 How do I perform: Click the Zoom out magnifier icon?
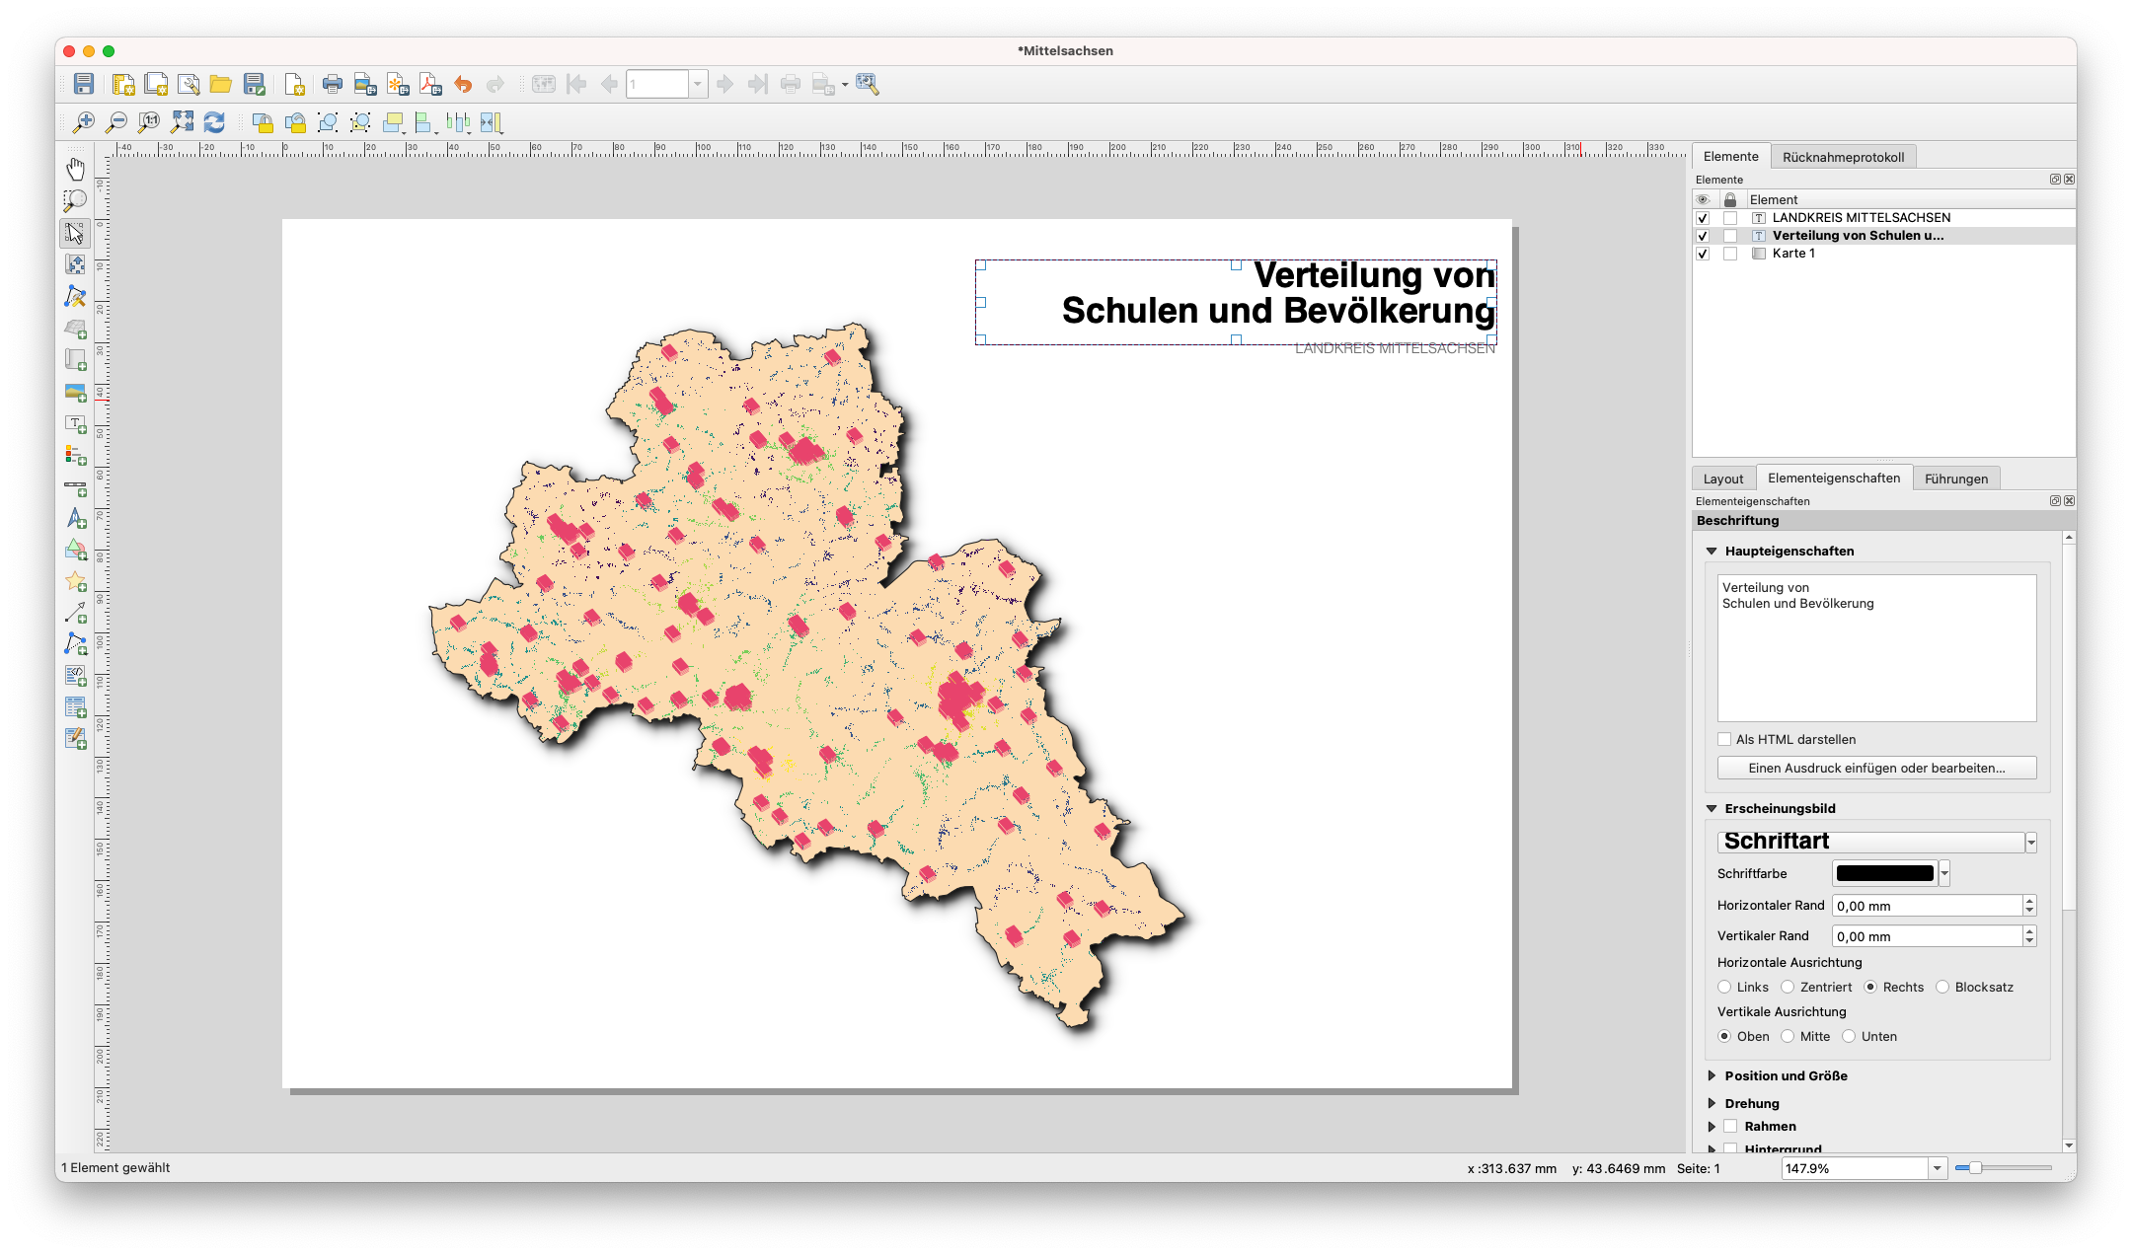pyautogui.click(x=116, y=122)
